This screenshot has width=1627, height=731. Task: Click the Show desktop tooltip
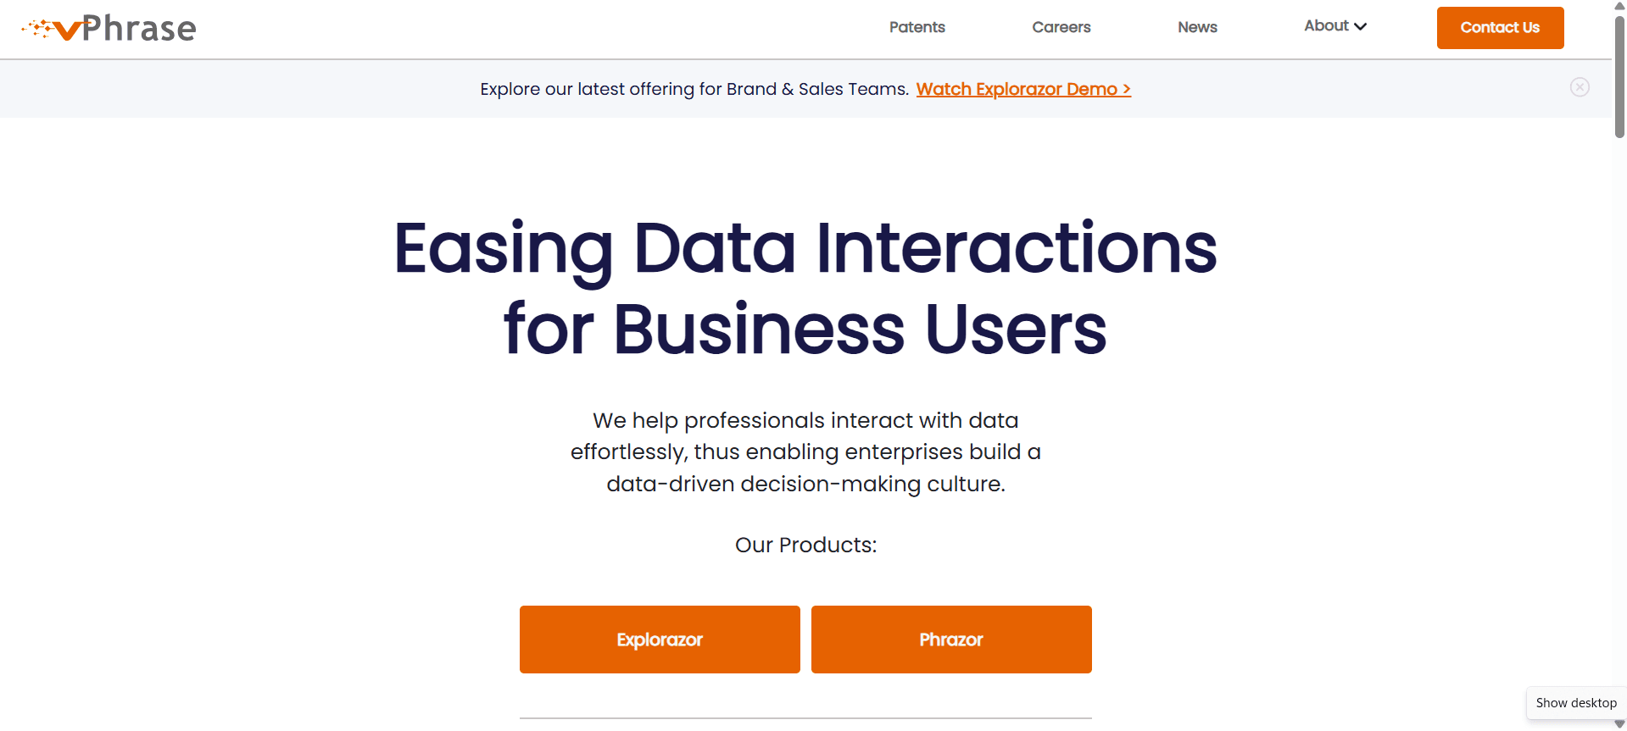[1576, 703]
